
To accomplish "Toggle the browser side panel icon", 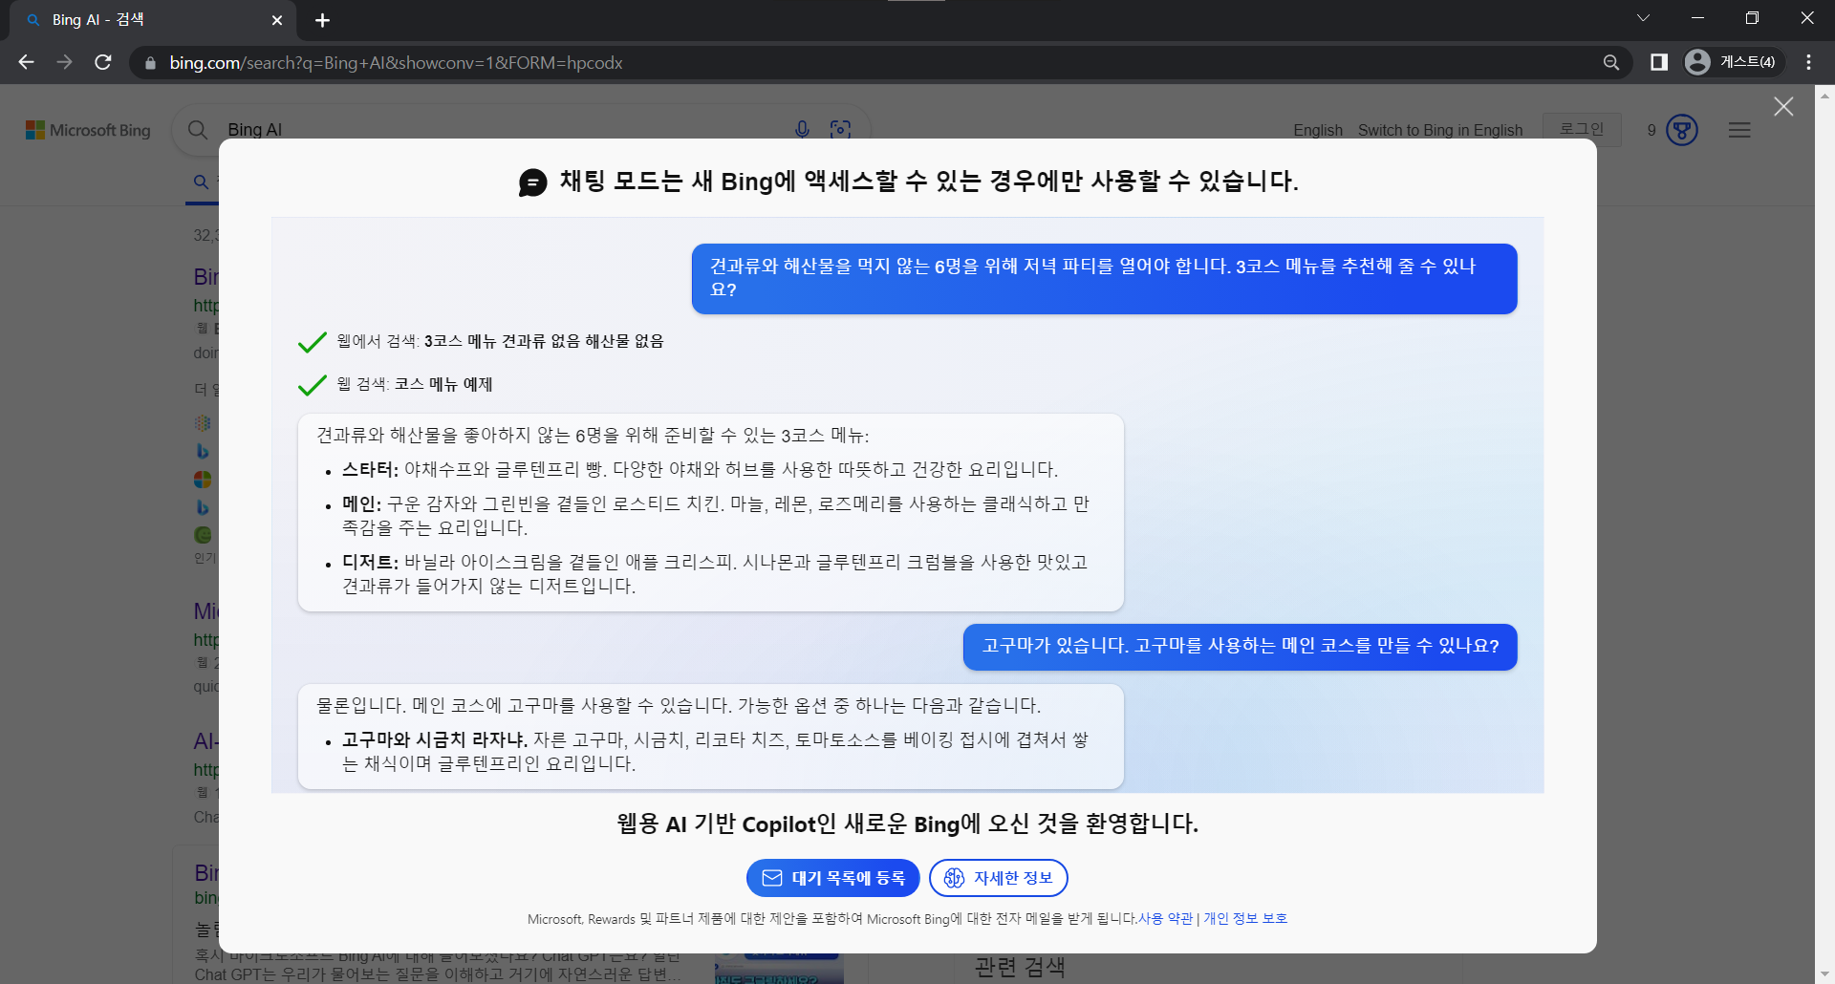I will [x=1659, y=62].
